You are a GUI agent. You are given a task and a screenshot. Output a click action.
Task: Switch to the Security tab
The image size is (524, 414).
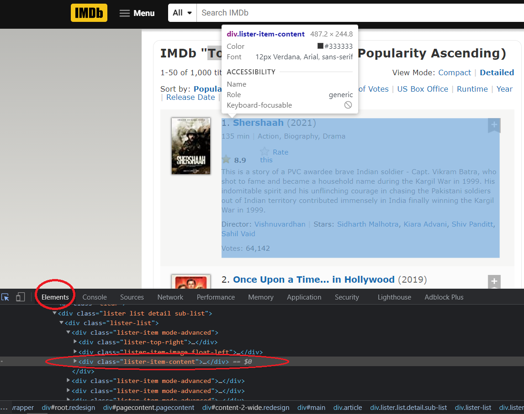tap(347, 297)
